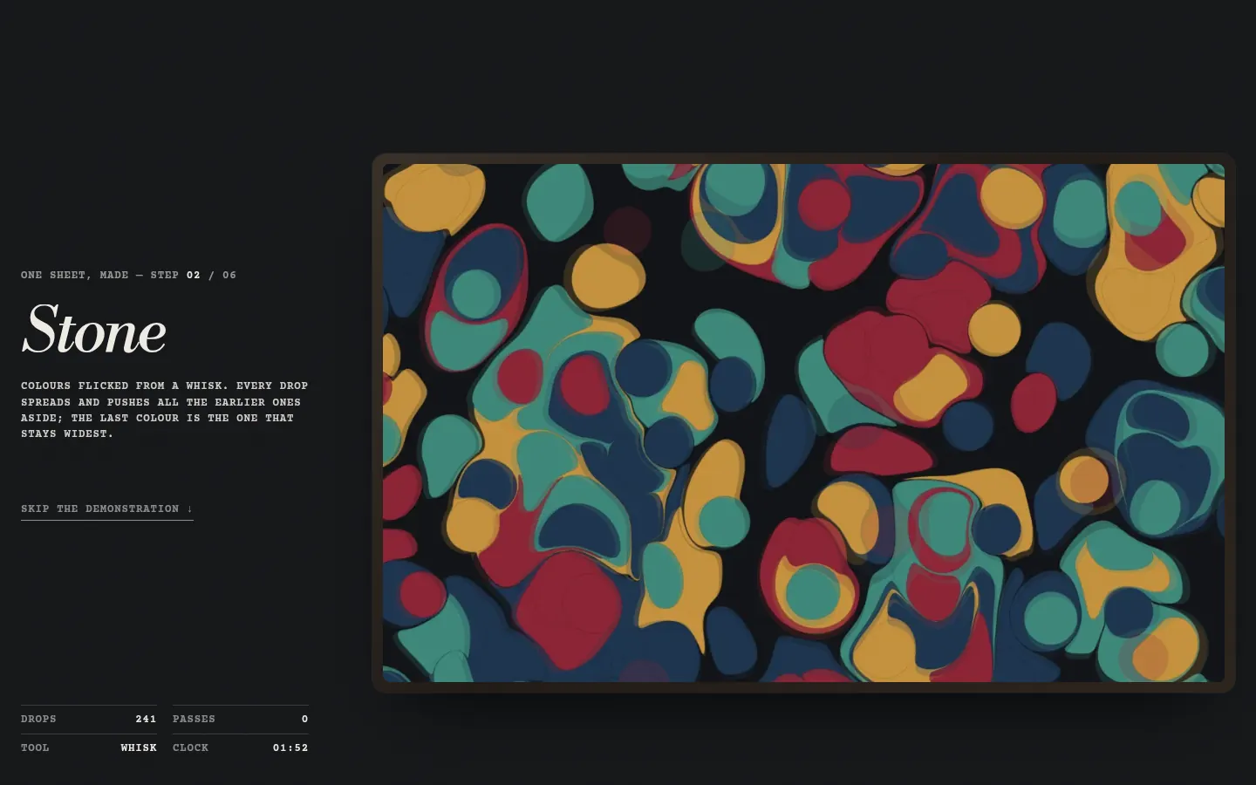Click the marbled paint canvas

click(x=803, y=423)
